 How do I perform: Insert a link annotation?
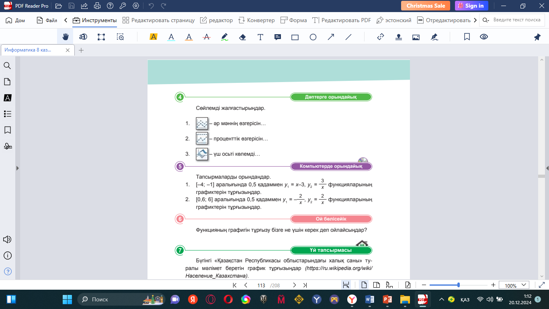(x=381, y=37)
